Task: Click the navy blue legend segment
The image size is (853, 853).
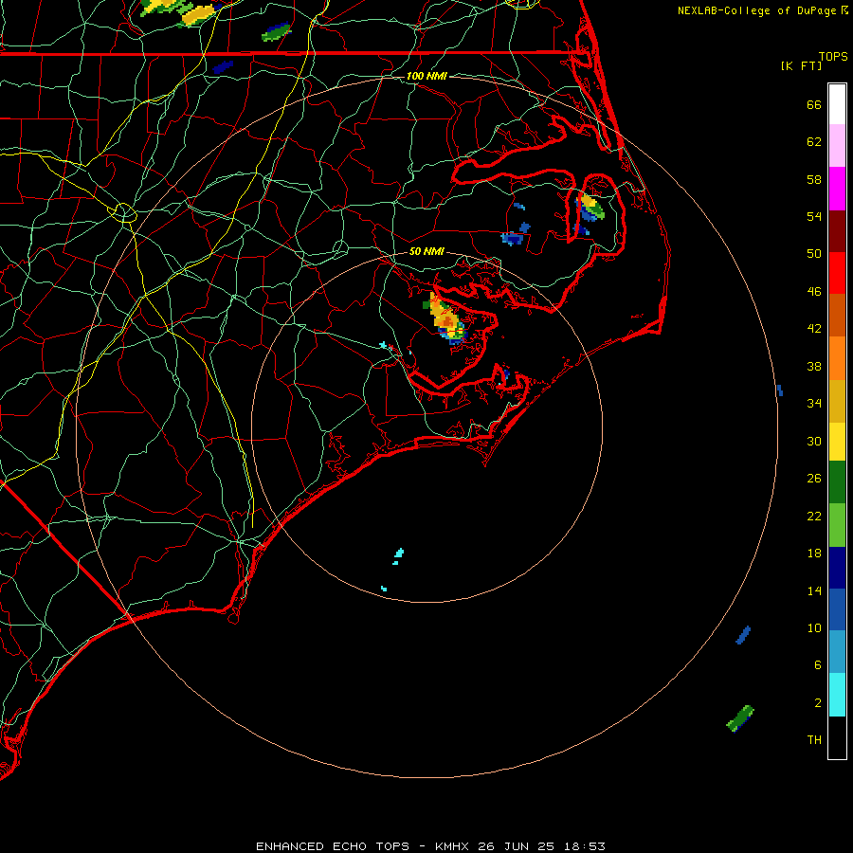Action: click(837, 568)
